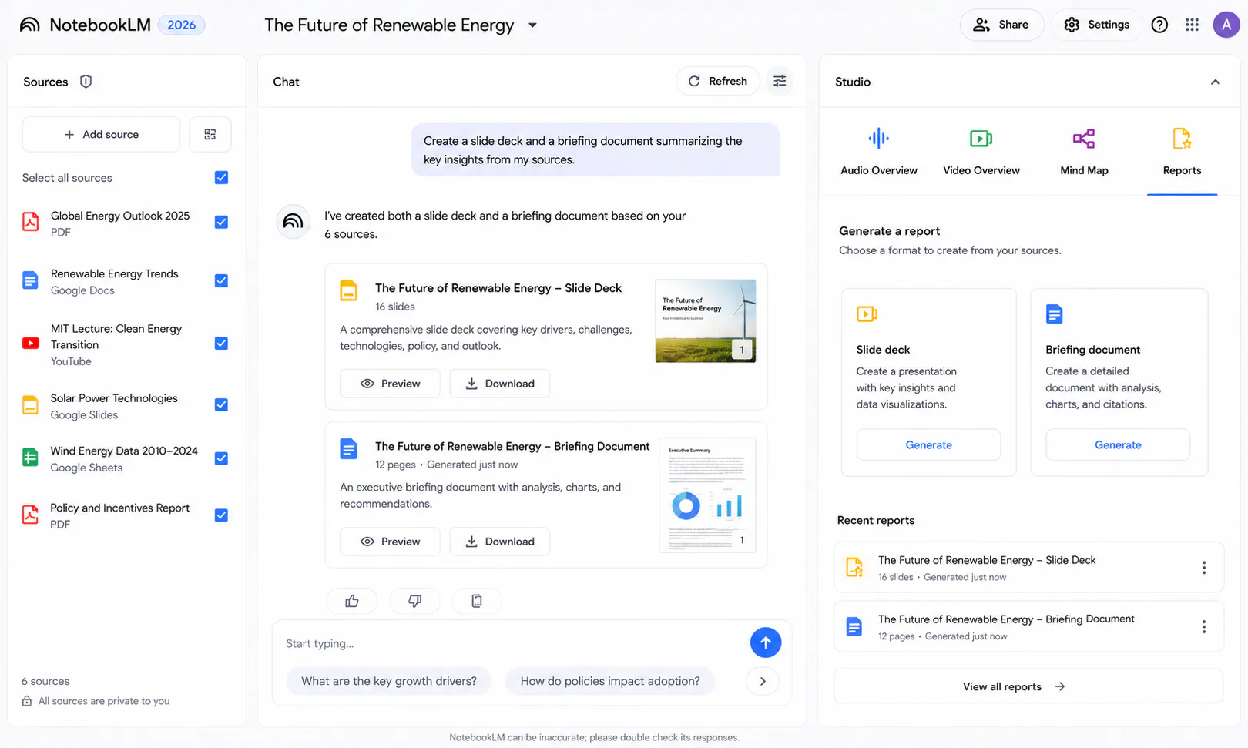1248x748 pixels.
Task: Click the thumbs down icon
Action: point(414,601)
